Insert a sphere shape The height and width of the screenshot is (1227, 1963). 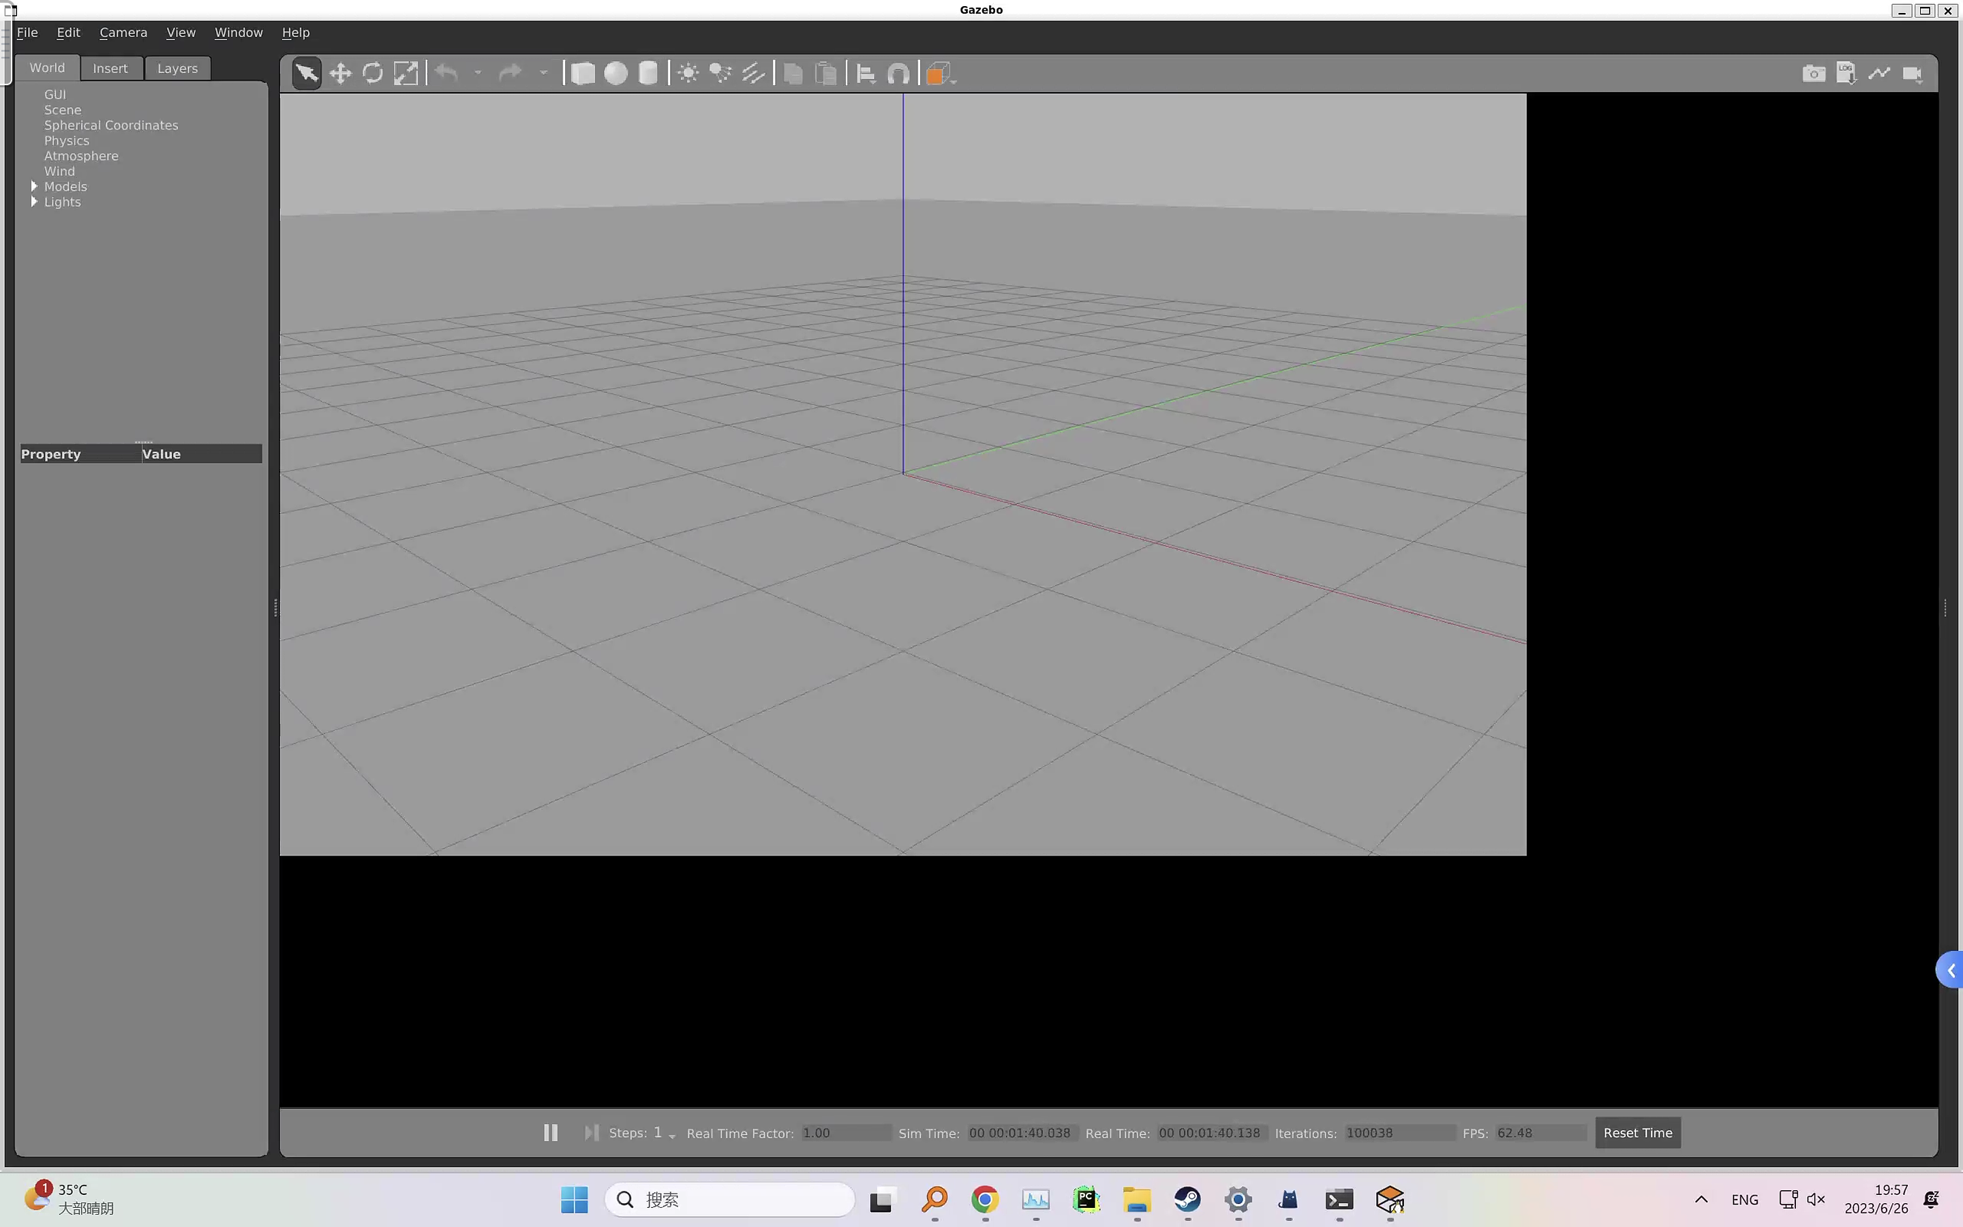point(615,74)
